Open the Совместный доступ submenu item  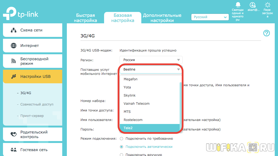point(37,104)
